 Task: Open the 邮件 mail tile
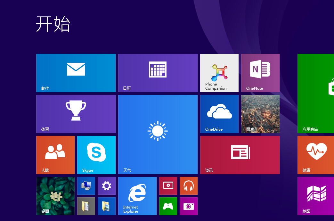(x=76, y=73)
